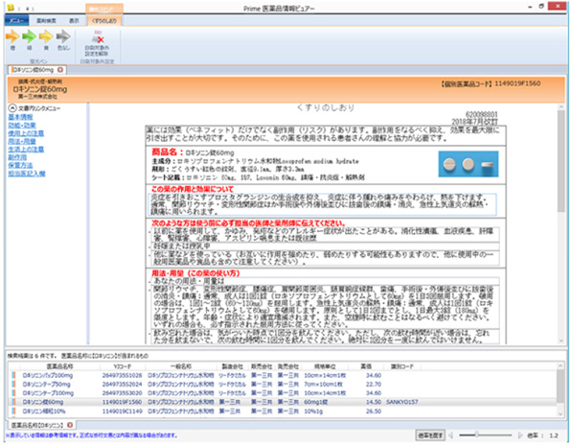Jump to 副作用 section link

[x=17, y=157]
